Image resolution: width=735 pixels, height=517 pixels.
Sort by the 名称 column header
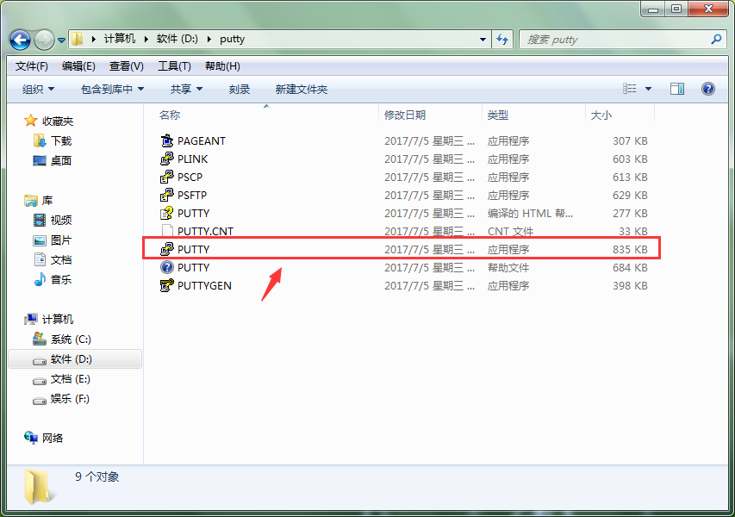pyautogui.click(x=170, y=115)
